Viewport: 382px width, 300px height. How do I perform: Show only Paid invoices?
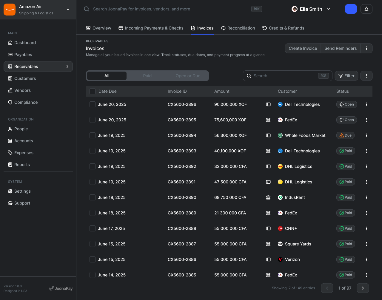147,76
